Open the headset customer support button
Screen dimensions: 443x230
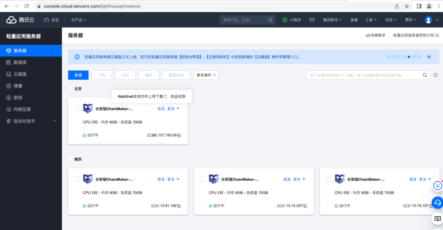point(437,203)
